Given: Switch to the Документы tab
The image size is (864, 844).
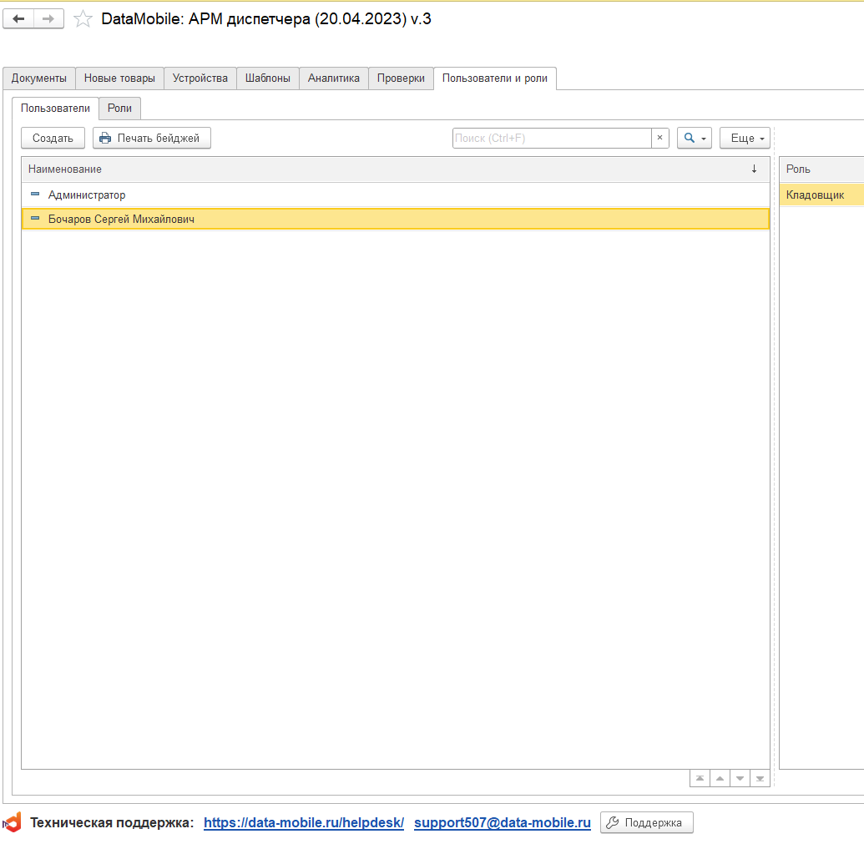Looking at the screenshot, I should [x=39, y=78].
